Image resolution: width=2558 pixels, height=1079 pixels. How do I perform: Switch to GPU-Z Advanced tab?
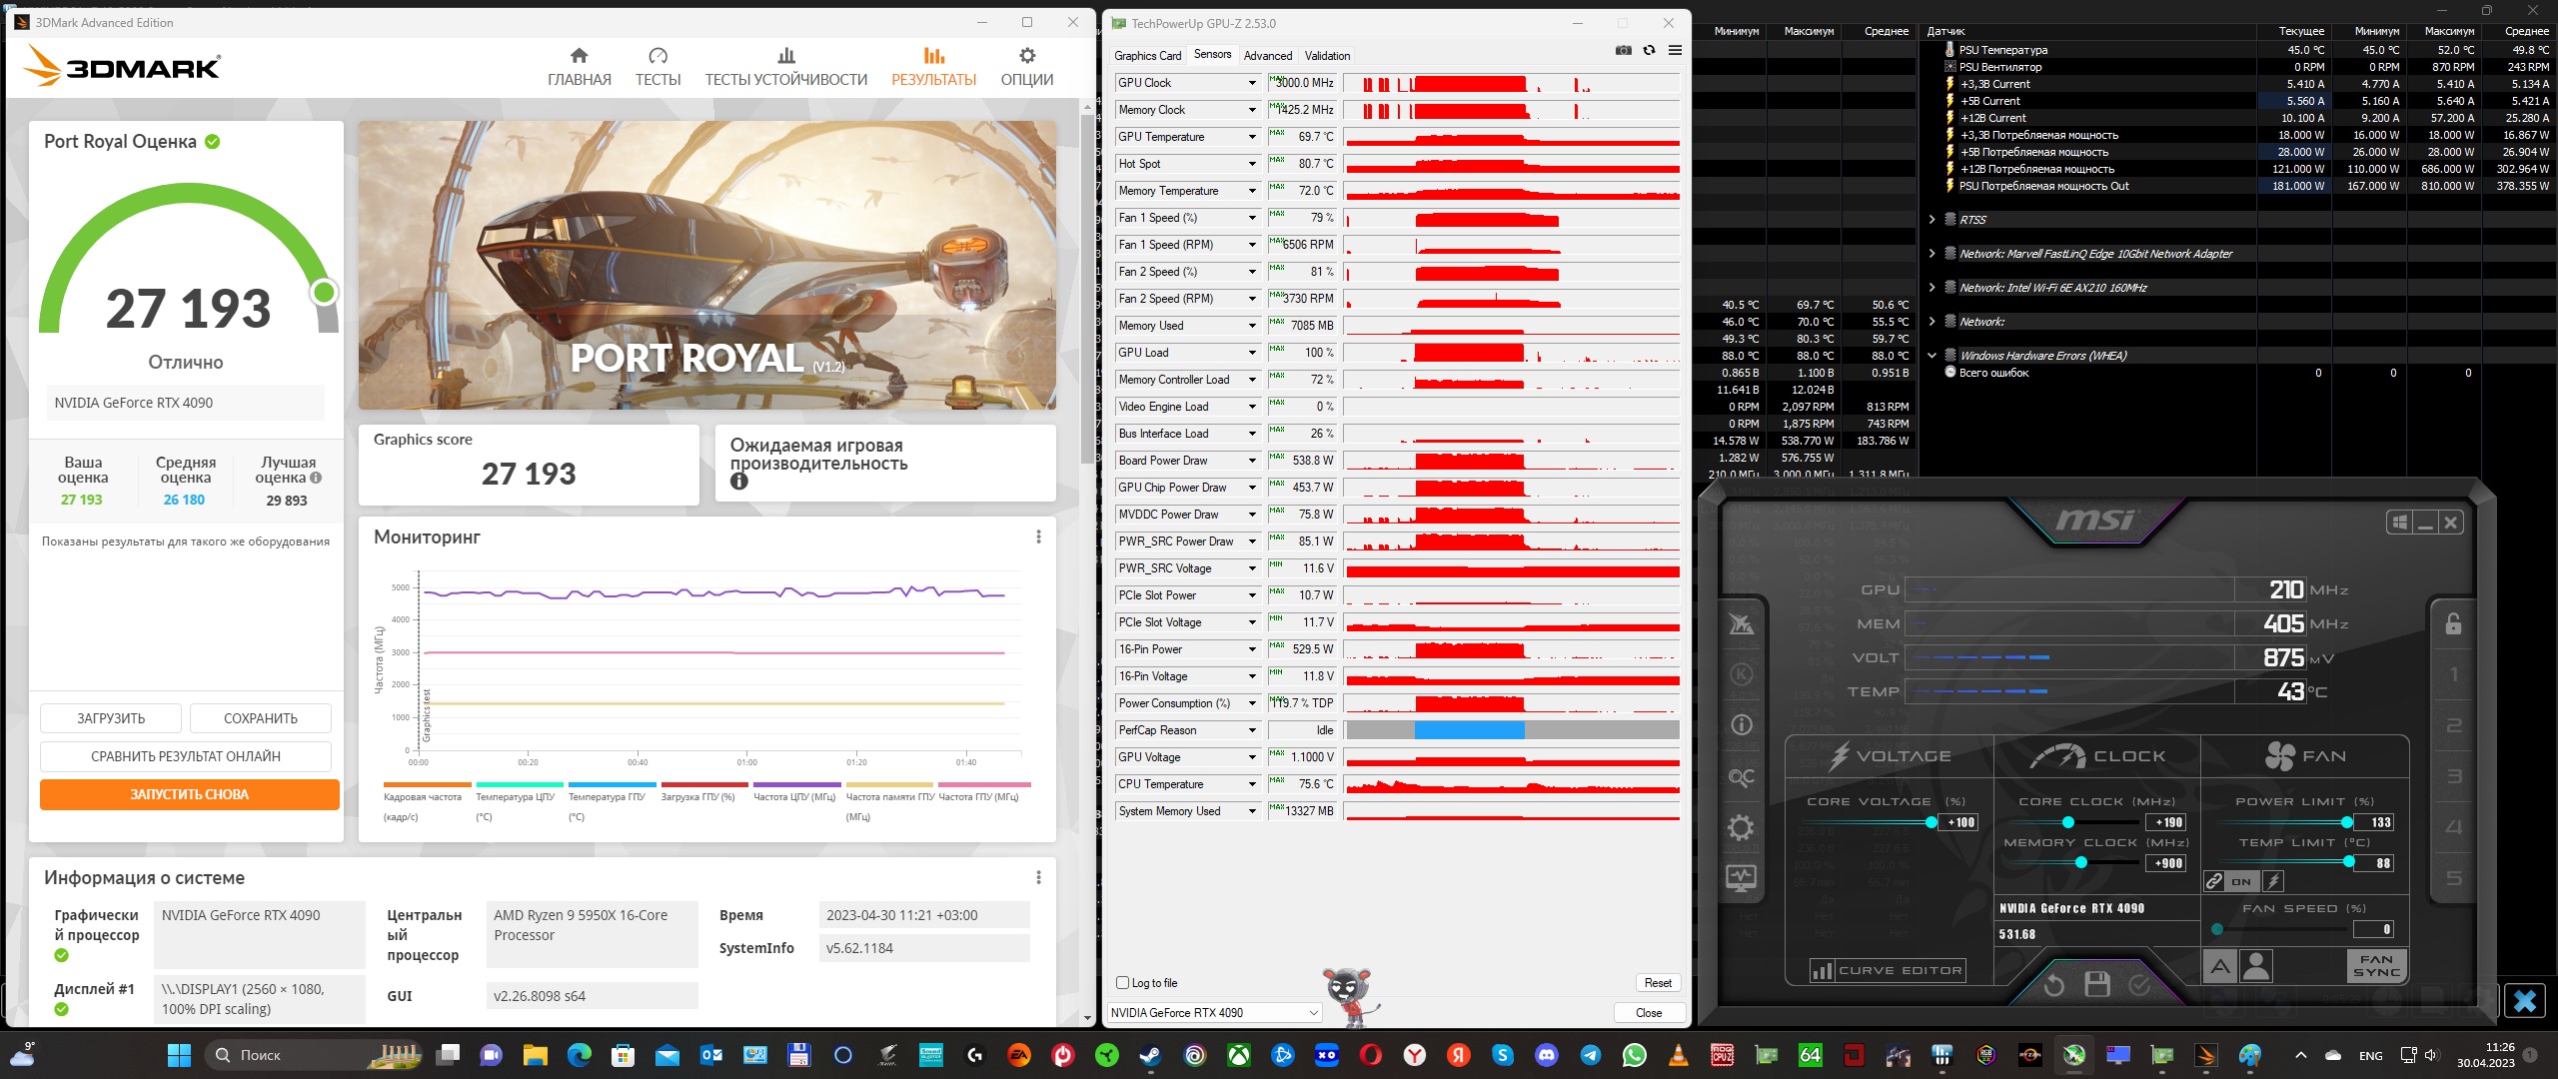(1267, 56)
